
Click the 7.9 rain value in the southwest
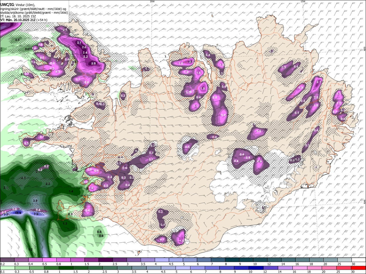click(x=36, y=214)
